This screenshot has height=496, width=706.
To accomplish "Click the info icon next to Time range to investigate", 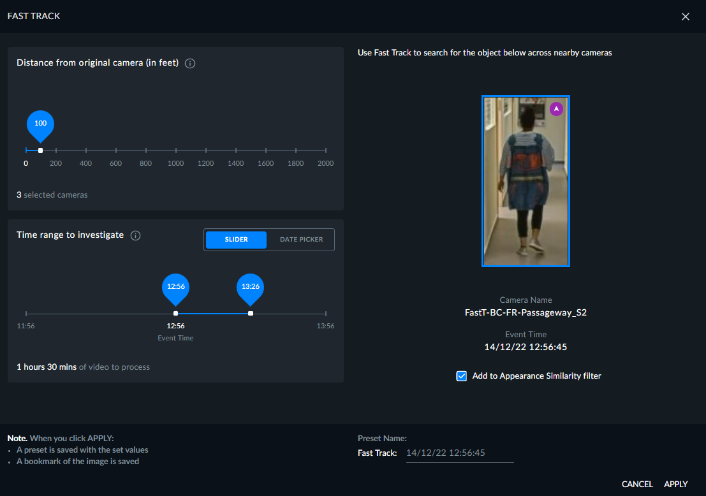I will tap(136, 235).
